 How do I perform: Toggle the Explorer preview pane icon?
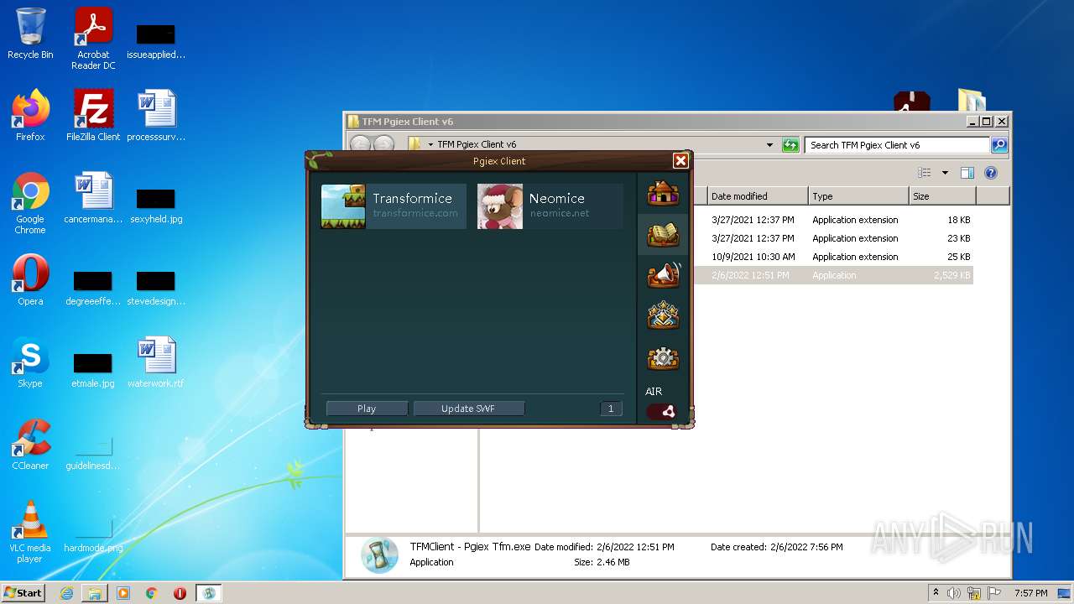pos(967,173)
